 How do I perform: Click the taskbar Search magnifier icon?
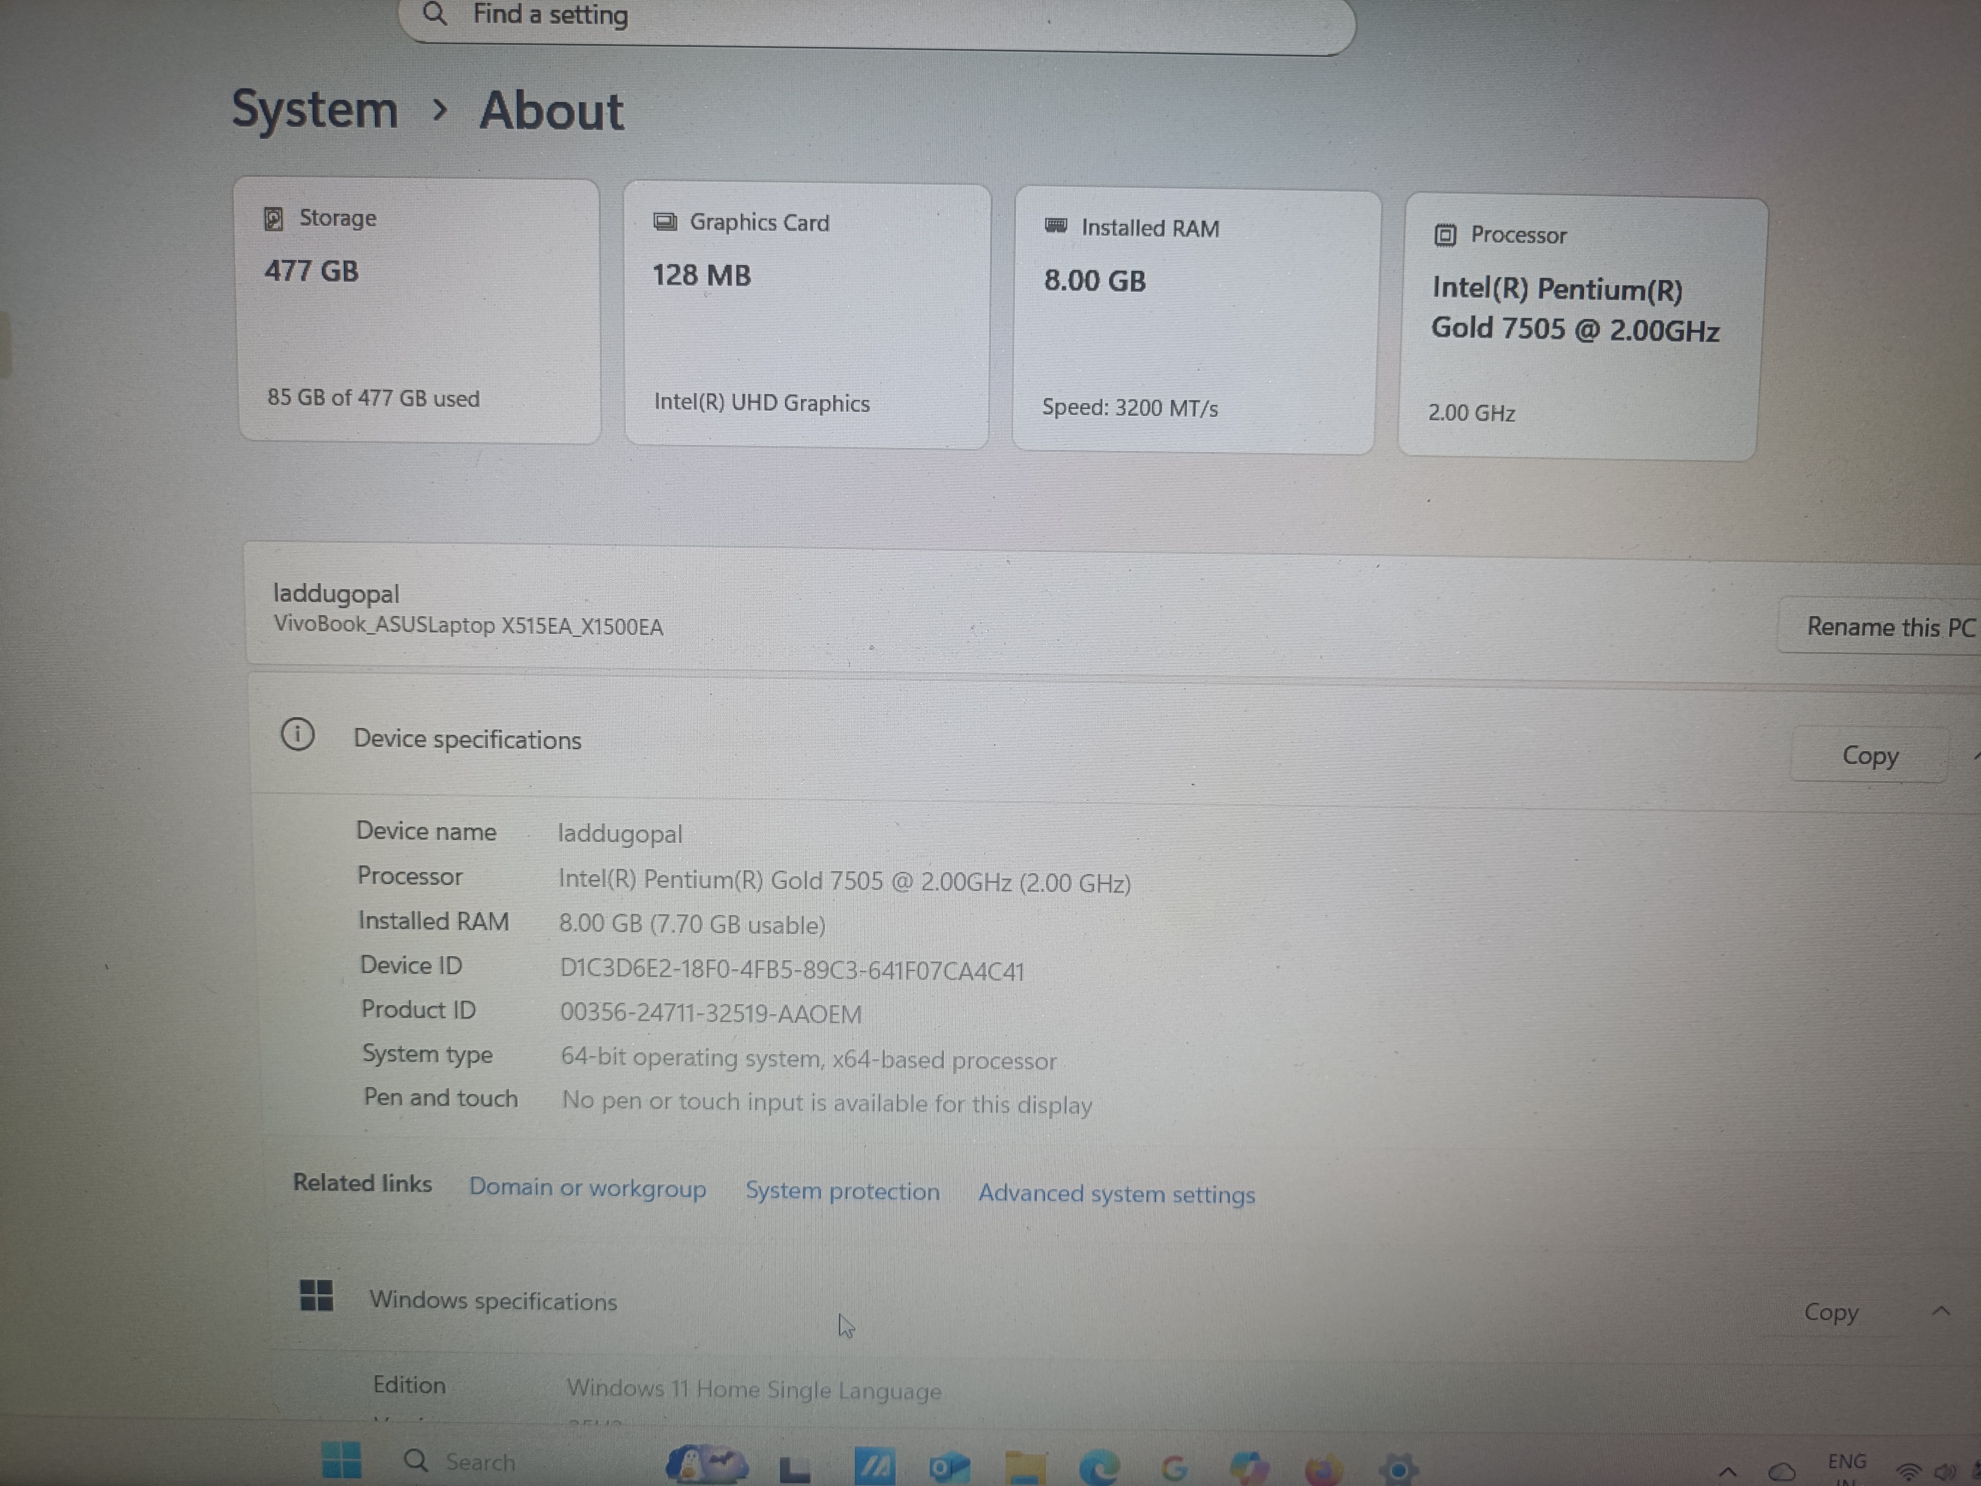416,1461
